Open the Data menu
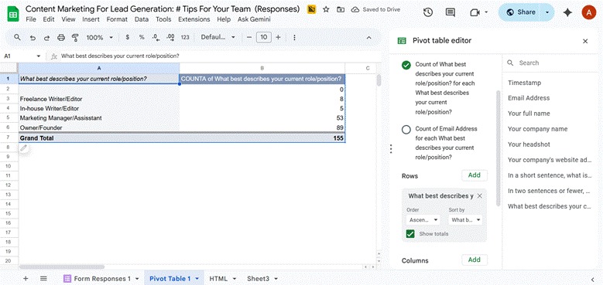 point(142,19)
